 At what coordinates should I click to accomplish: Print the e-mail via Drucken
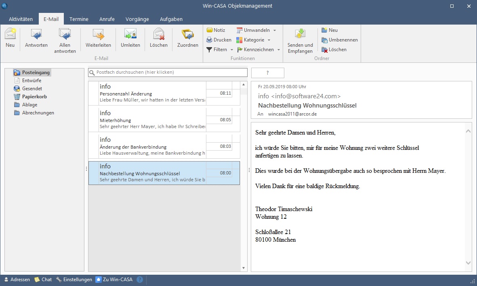pyautogui.click(x=219, y=40)
